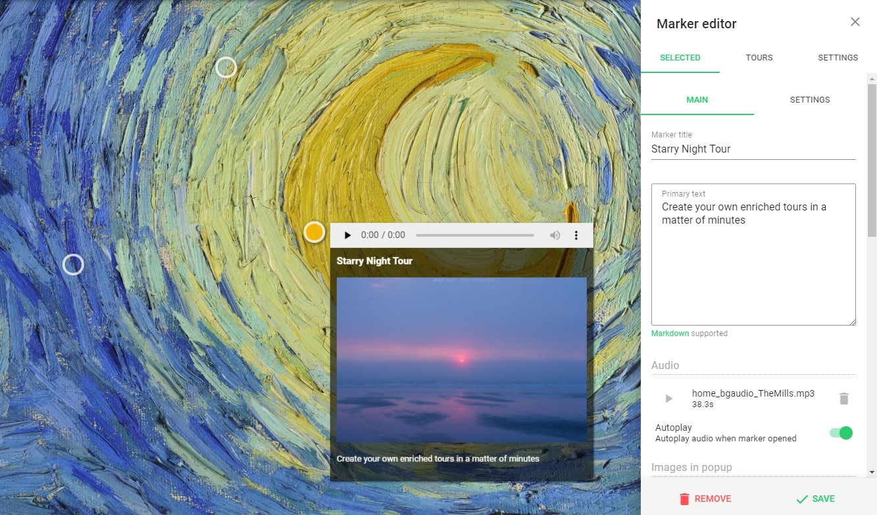Edit the Marker title field
Screen dimensions: 877x515
click(753, 149)
